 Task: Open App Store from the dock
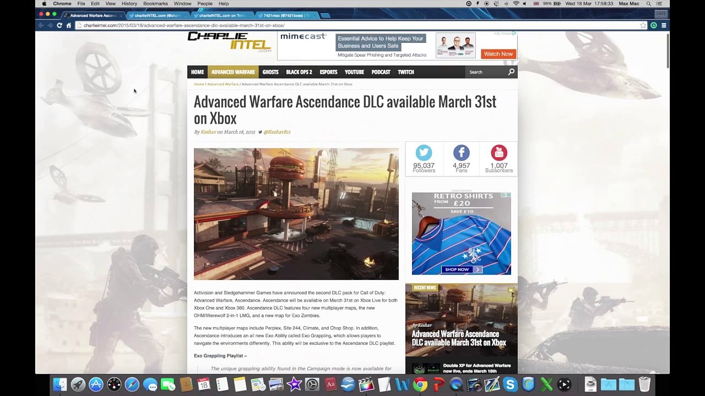96,384
